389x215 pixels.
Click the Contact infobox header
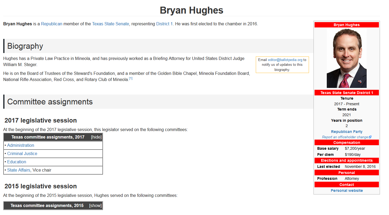(x=346, y=185)
